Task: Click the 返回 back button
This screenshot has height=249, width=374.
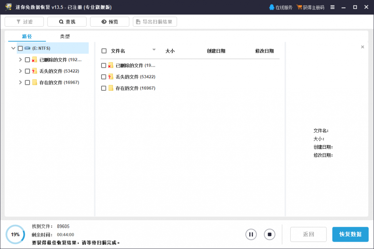Action: [x=308, y=234]
